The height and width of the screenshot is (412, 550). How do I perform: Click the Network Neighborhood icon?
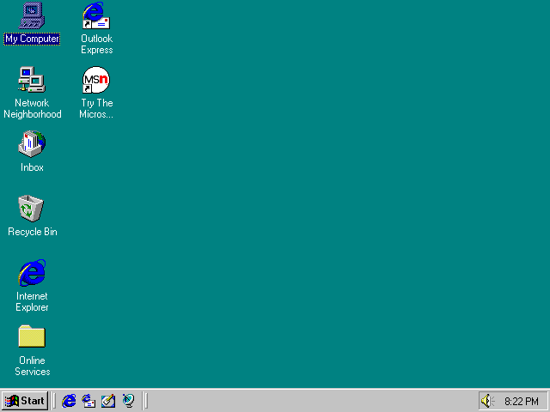coord(32,80)
